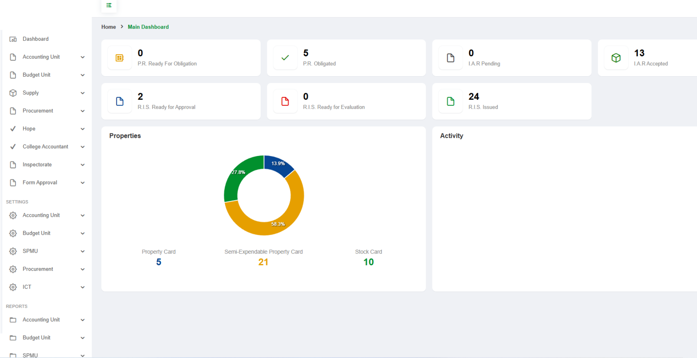Image resolution: width=697 pixels, height=358 pixels.
Task: Click the green R.I.S. Issued icon
Action: (x=451, y=102)
